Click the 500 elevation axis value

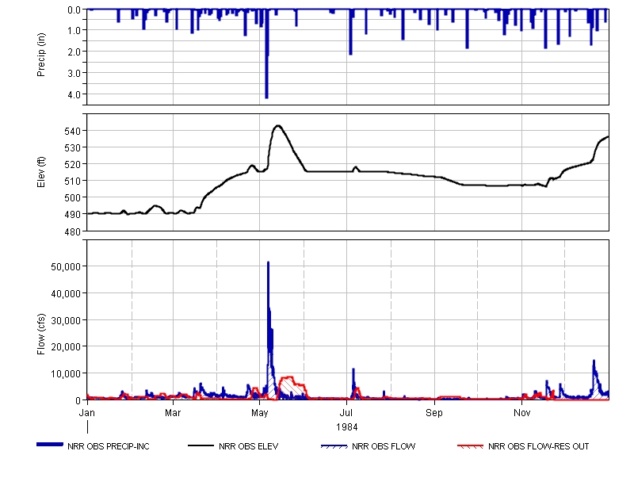(x=73, y=197)
